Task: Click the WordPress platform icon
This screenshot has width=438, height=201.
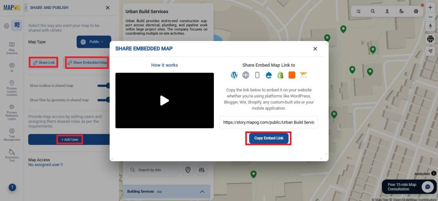Action: click(x=234, y=75)
